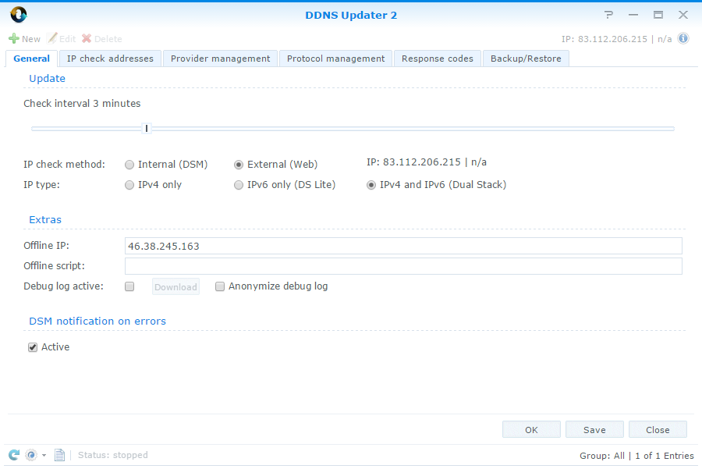
Task: Choose IPv4 and IPv6 (Dual Stack)
Action: (371, 185)
